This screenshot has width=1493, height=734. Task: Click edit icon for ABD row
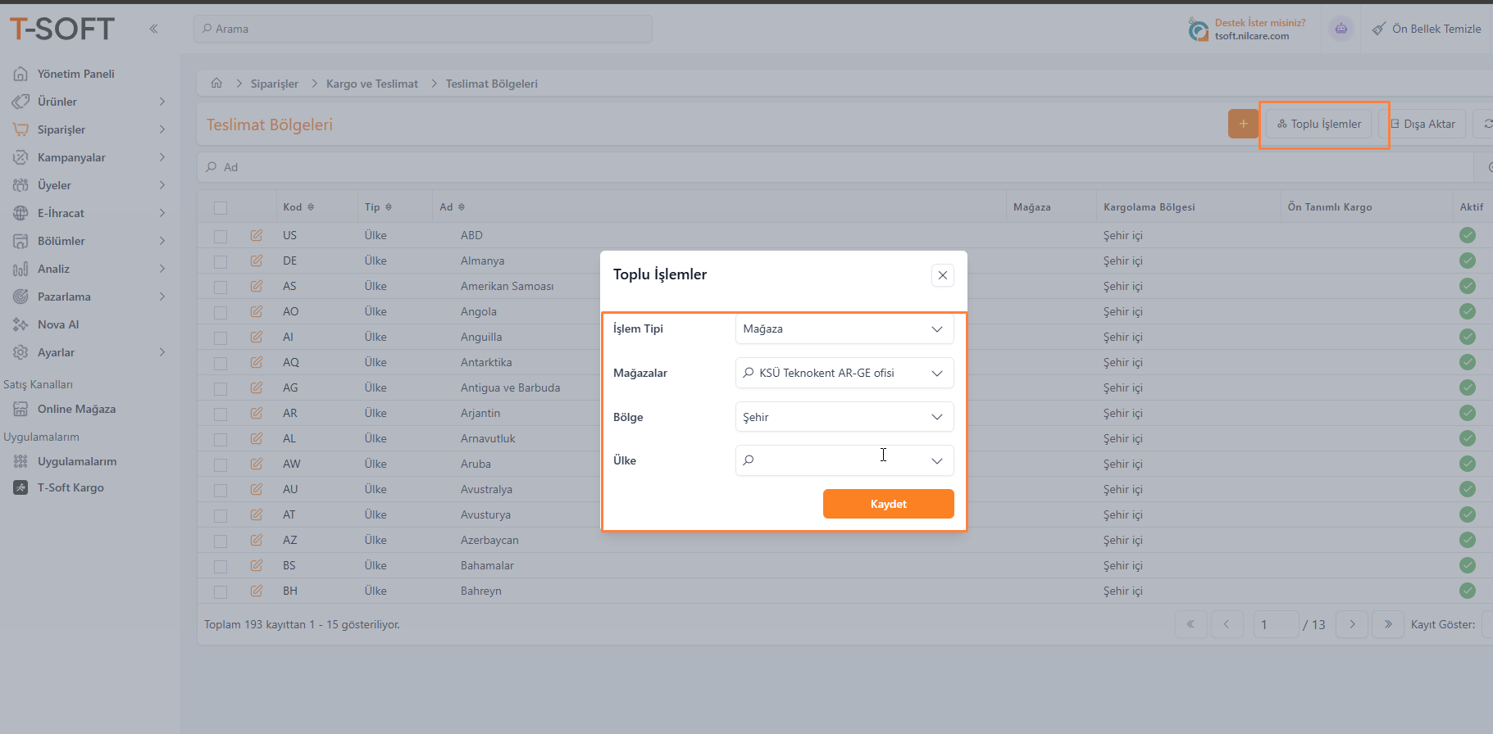click(257, 235)
